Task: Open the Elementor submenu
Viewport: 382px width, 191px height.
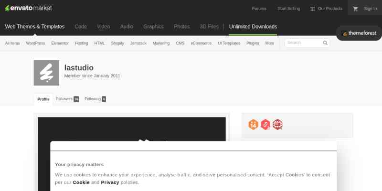Action: (x=60, y=43)
